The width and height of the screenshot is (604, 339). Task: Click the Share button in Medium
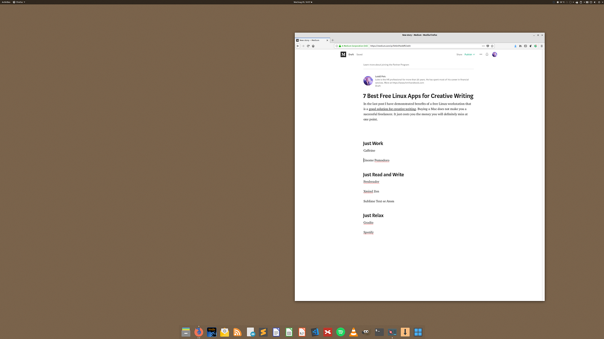(459, 55)
